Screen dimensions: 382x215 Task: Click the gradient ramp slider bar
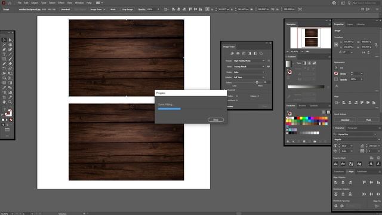[306, 87]
